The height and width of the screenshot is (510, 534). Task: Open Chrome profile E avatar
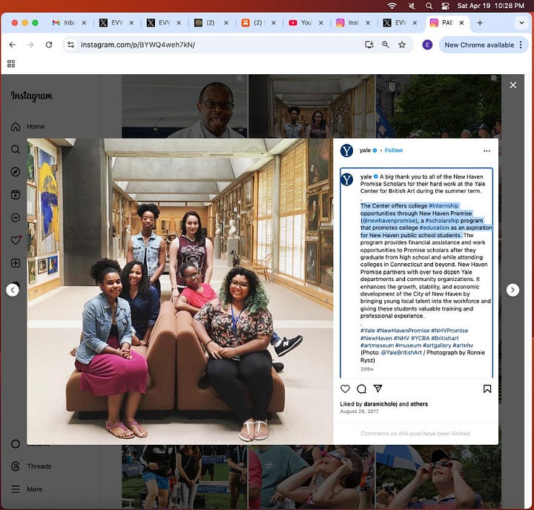[427, 44]
